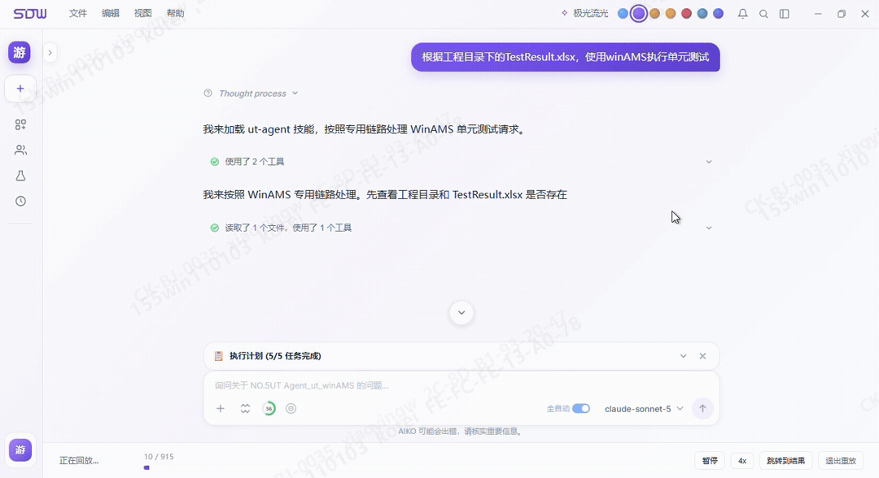Jump to bottom with round down-arrow
The image size is (879, 478).
(x=461, y=313)
